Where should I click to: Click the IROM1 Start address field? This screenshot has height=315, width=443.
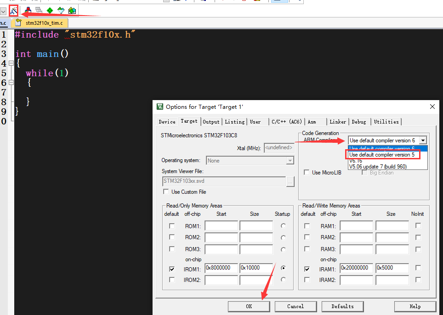pyautogui.click(x=221, y=268)
